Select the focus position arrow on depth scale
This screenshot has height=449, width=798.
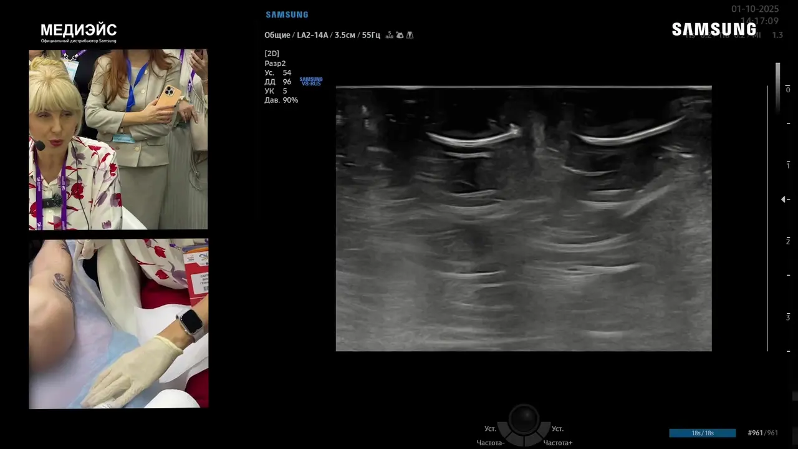(x=784, y=200)
